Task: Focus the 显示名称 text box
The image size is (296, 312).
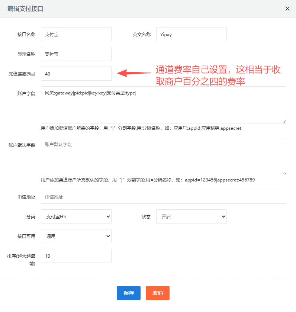Action: (x=76, y=54)
